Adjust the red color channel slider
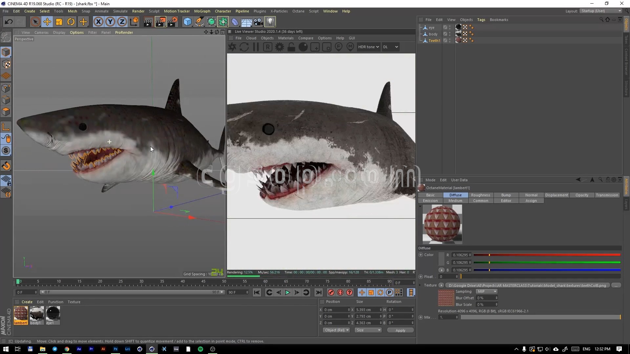This screenshot has width=630, height=354. [547, 255]
